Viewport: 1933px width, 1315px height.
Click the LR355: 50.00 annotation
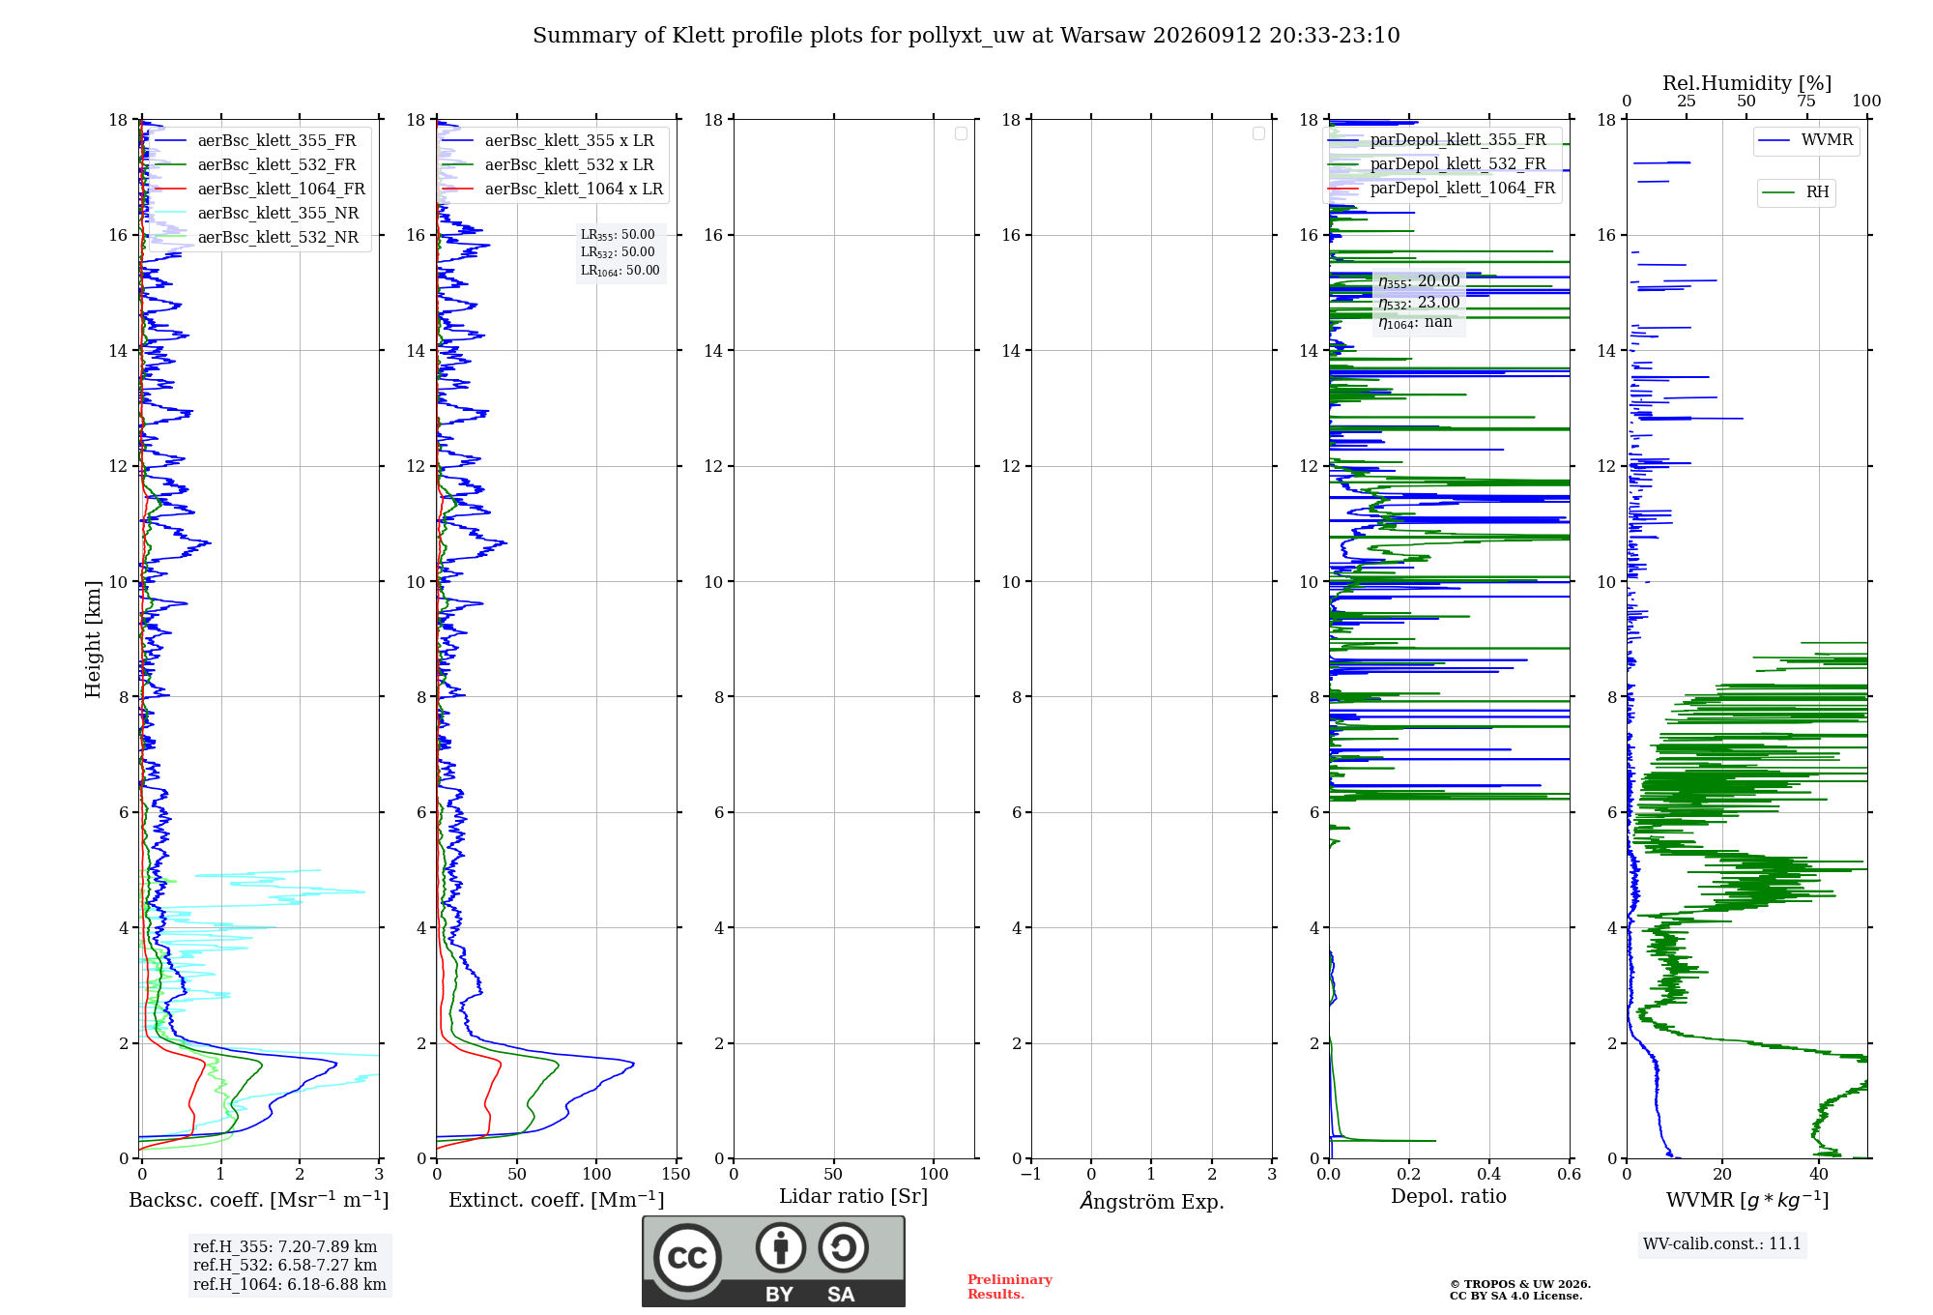(618, 235)
